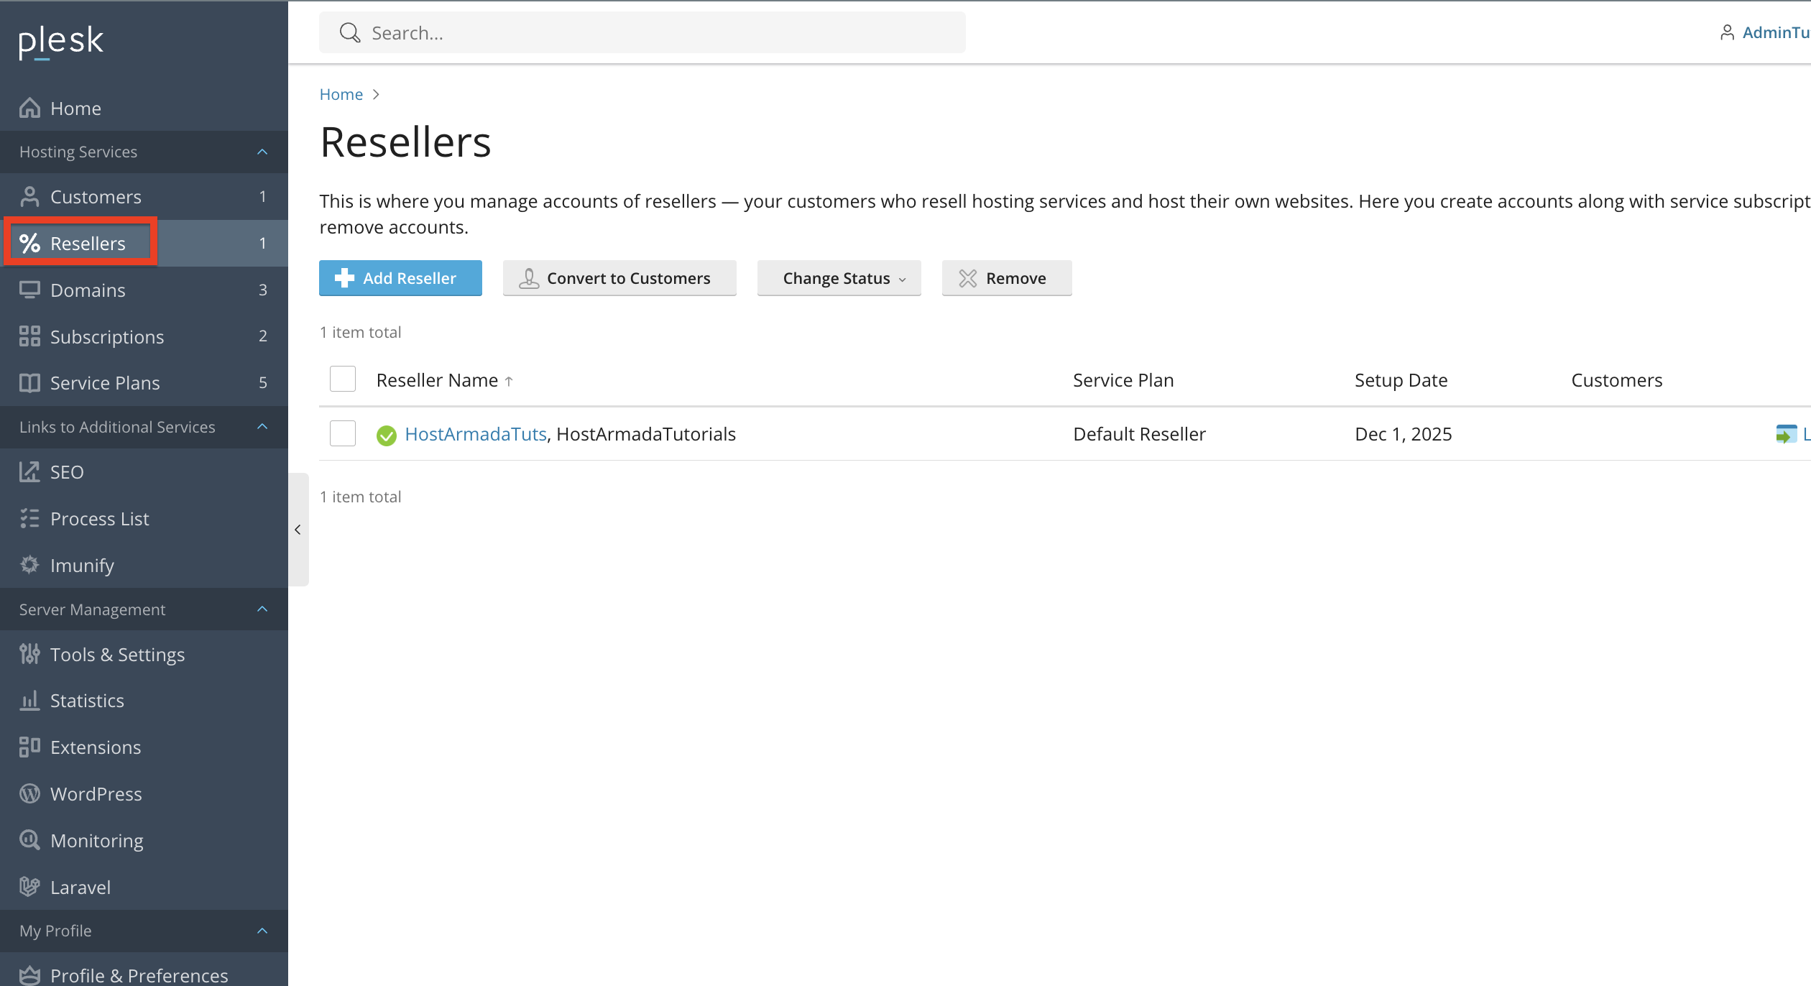Open the Change Status dropdown
Screen dimensions: 1811x986
click(x=839, y=278)
